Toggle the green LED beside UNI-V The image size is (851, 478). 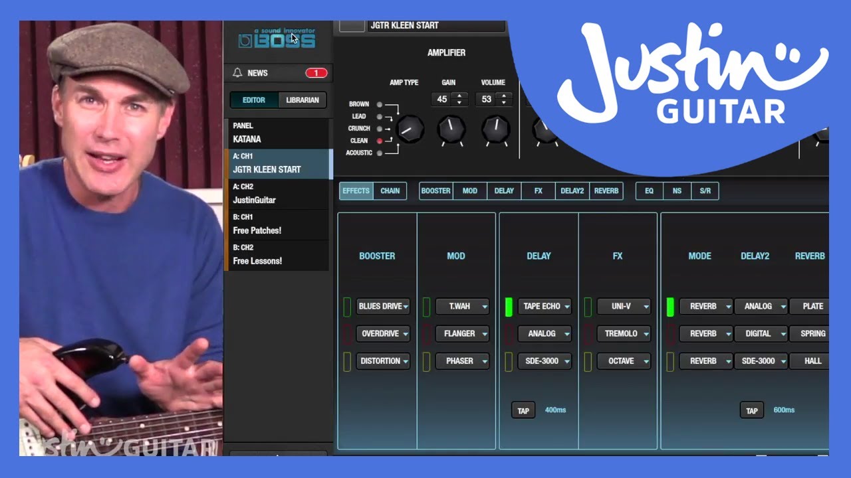click(588, 307)
